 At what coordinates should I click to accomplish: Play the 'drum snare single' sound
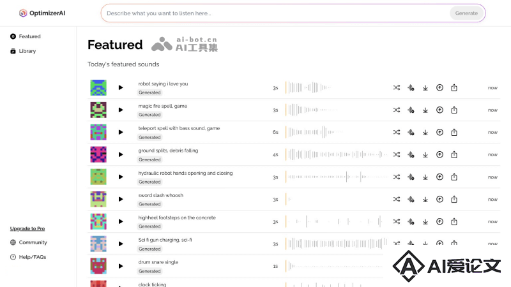(x=121, y=266)
